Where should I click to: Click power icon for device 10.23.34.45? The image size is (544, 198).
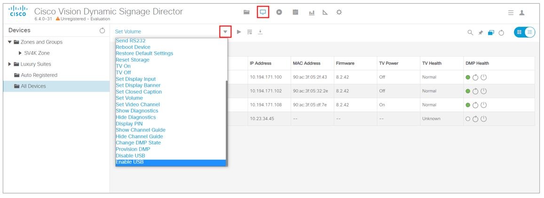tap(484, 119)
